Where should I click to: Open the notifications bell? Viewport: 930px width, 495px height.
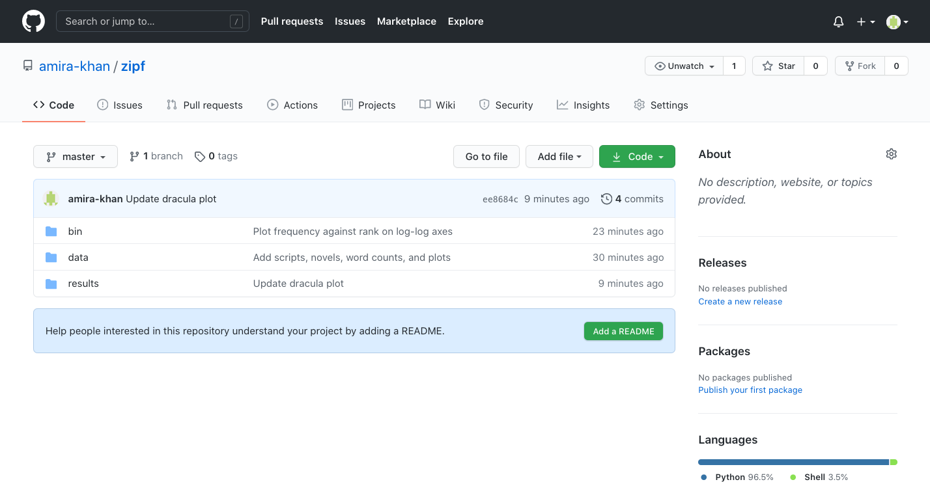coord(839,21)
